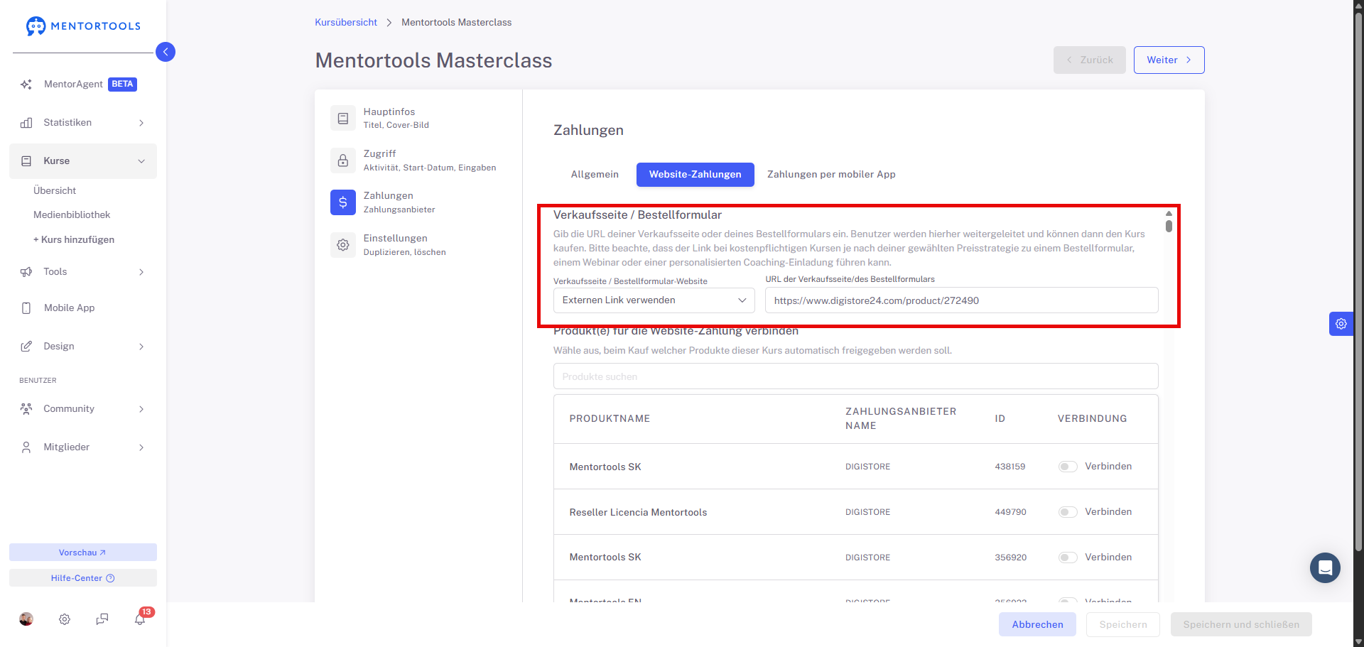Click the Speichern button
The width and height of the screenshot is (1364, 647).
pos(1122,625)
